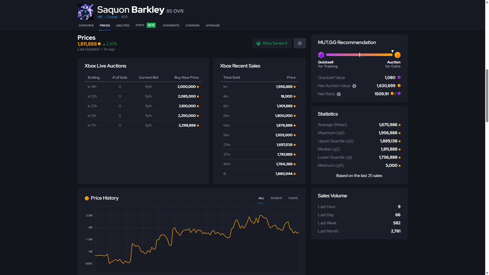
Task: Click the 1,800,000 recent sale price
Action: click(x=284, y=116)
